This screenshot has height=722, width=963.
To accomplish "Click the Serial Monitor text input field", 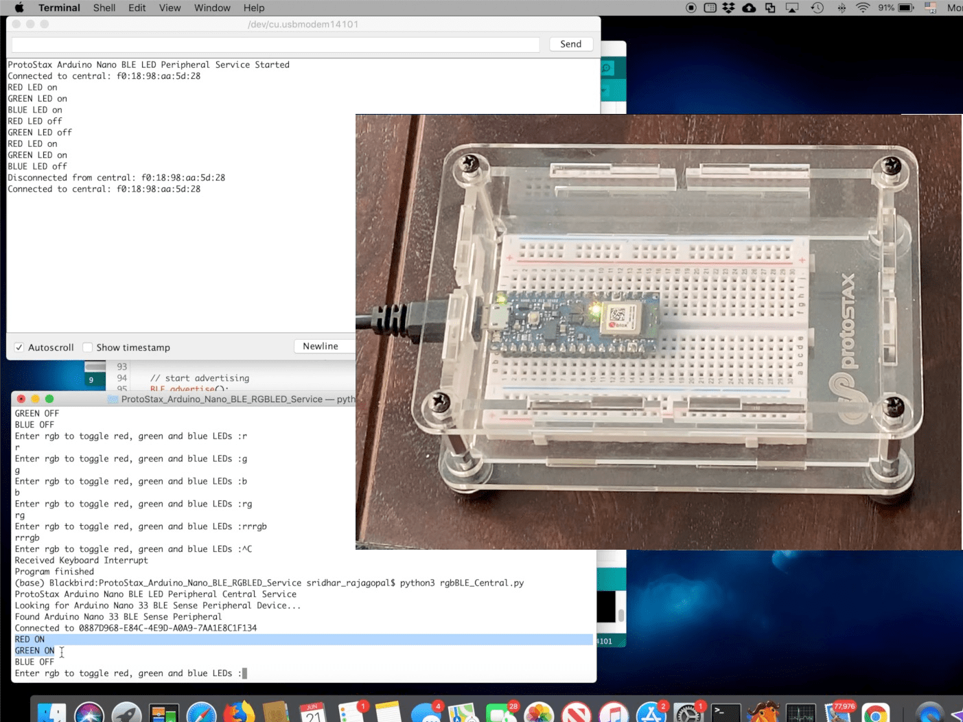I will click(x=275, y=44).
